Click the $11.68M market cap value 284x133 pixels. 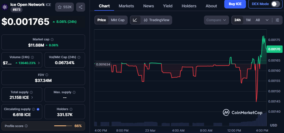pos(36,45)
